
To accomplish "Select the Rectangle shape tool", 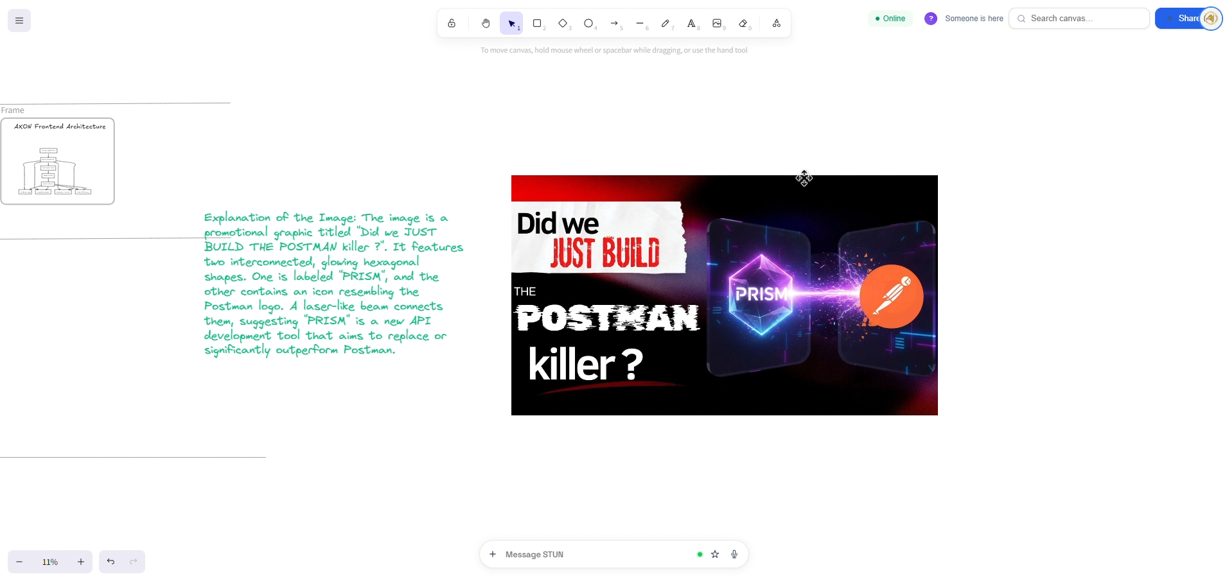I will [x=538, y=24].
